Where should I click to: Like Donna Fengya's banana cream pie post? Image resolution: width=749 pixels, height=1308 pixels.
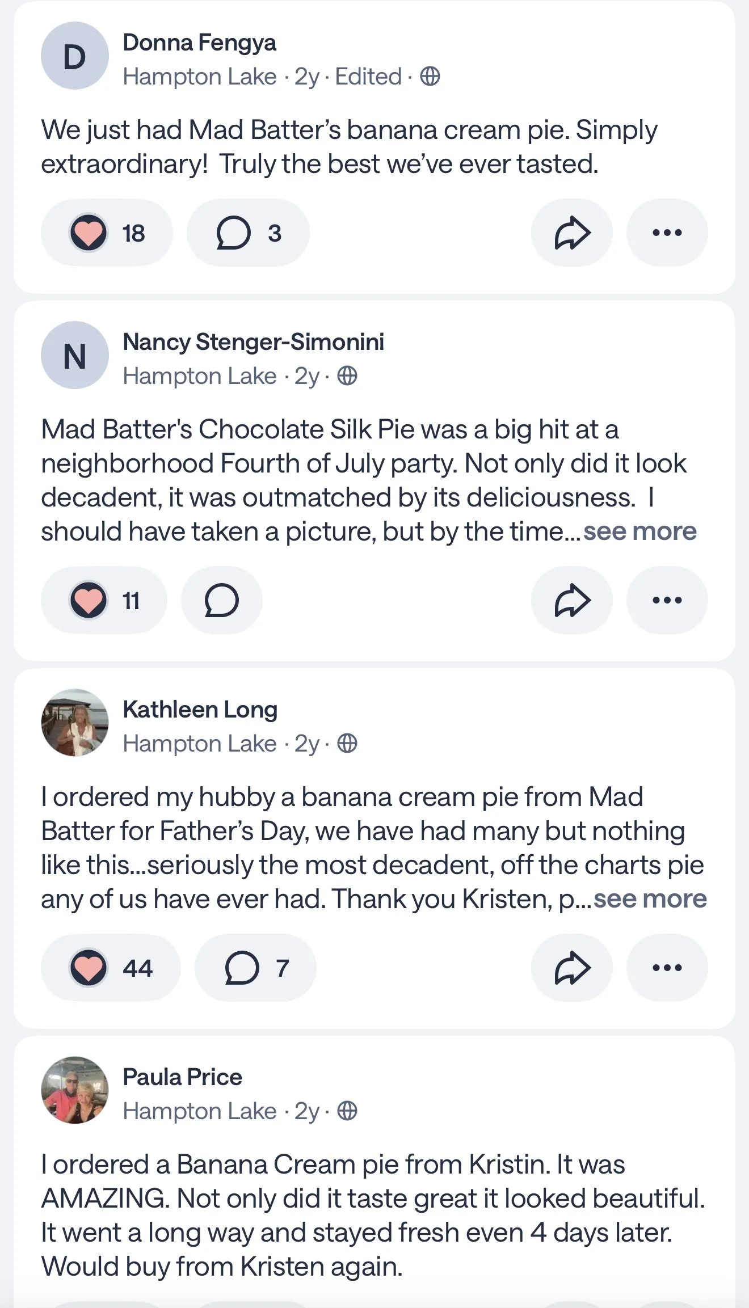point(89,233)
